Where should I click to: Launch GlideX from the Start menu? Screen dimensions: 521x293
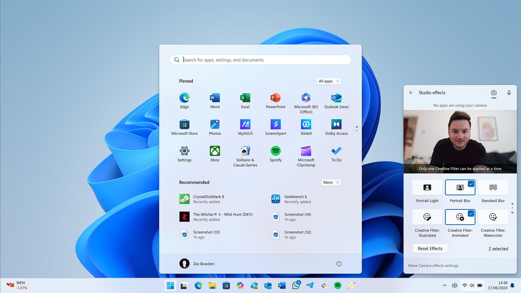pyautogui.click(x=306, y=127)
